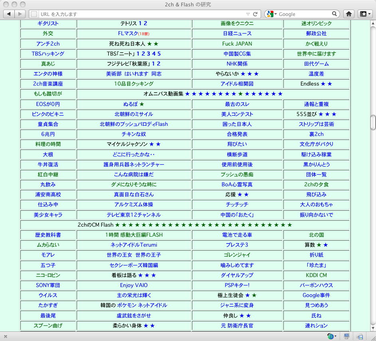Click first star after オムニバス動画集
The width and height of the screenshot is (376, 341).
(187, 94)
